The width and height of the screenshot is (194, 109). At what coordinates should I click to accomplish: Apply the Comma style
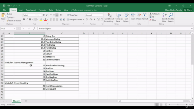[94, 19]
